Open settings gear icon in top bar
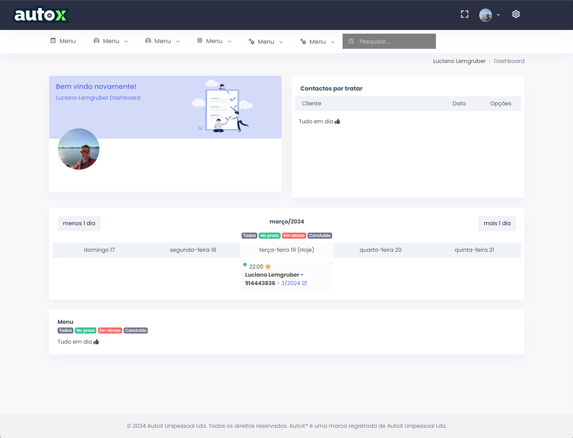573x438 pixels. (x=516, y=14)
